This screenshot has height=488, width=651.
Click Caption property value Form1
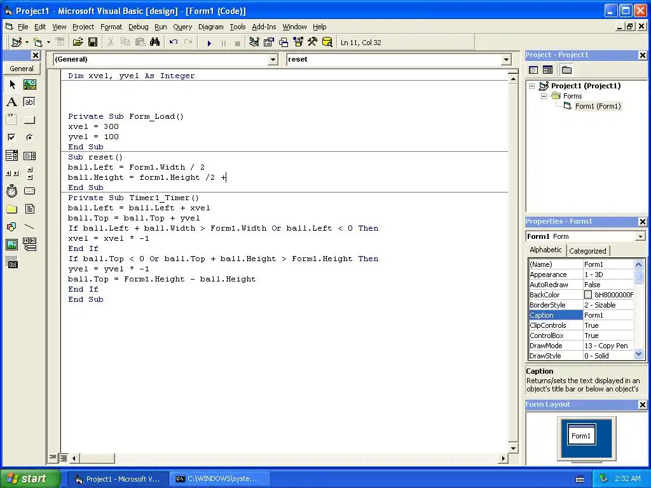[x=608, y=315]
